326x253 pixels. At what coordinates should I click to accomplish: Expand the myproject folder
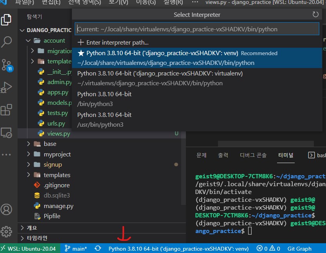29,154
